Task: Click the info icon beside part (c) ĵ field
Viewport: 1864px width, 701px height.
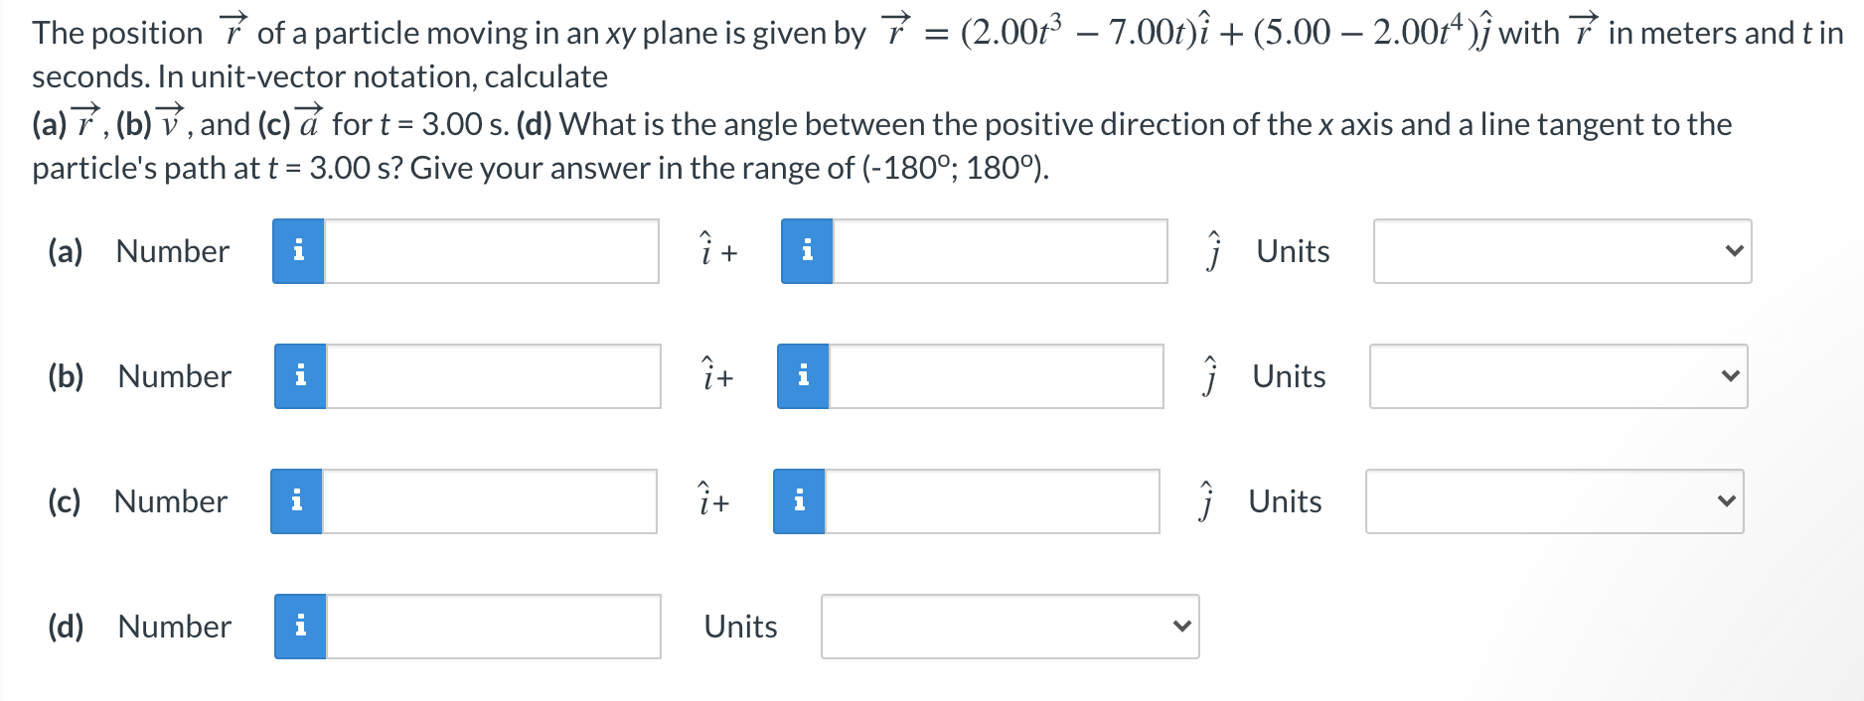Action: pos(800,502)
